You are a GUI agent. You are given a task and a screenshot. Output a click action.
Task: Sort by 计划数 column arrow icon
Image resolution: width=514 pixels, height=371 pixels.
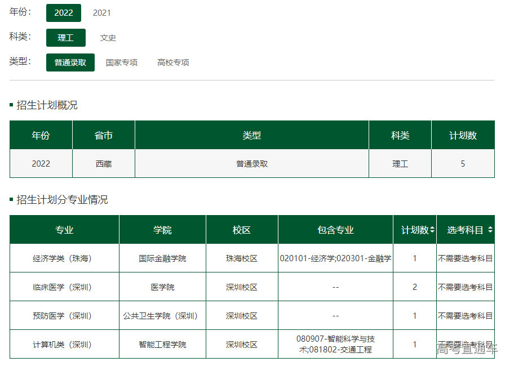point(432,230)
